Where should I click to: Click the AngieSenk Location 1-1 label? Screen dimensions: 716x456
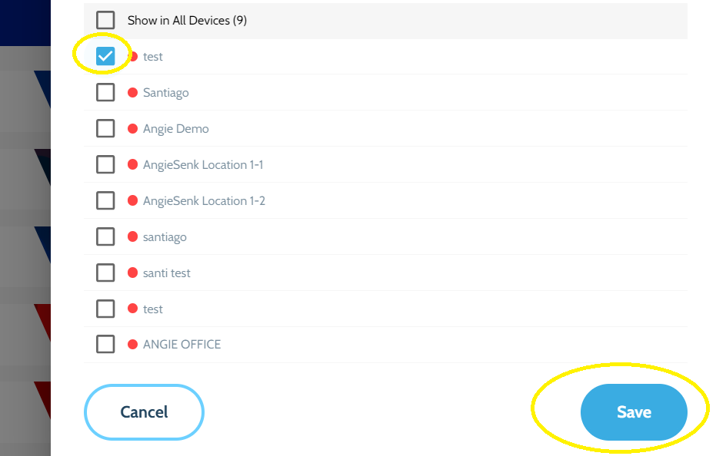coord(203,164)
